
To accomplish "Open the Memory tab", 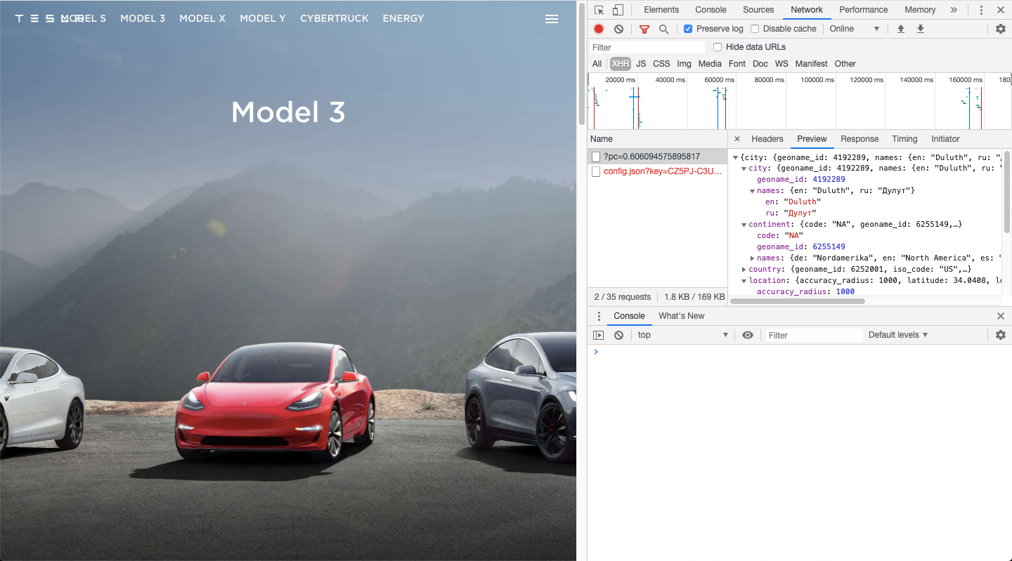I will click(920, 10).
